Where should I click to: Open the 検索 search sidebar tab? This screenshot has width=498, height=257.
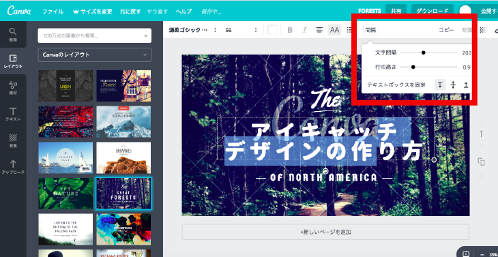click(x=13, y=35)
